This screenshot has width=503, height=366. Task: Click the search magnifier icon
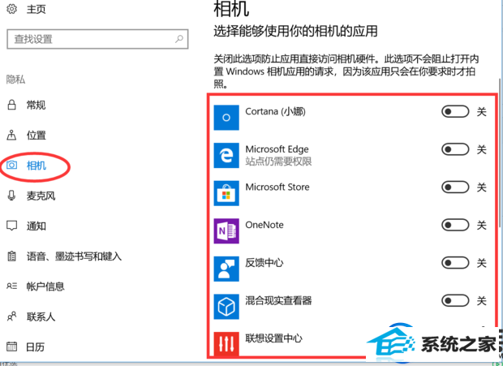click(179, 39)
